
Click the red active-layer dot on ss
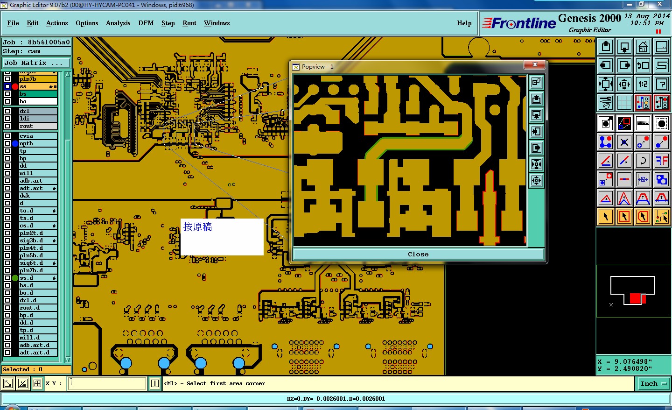point(15,86)
